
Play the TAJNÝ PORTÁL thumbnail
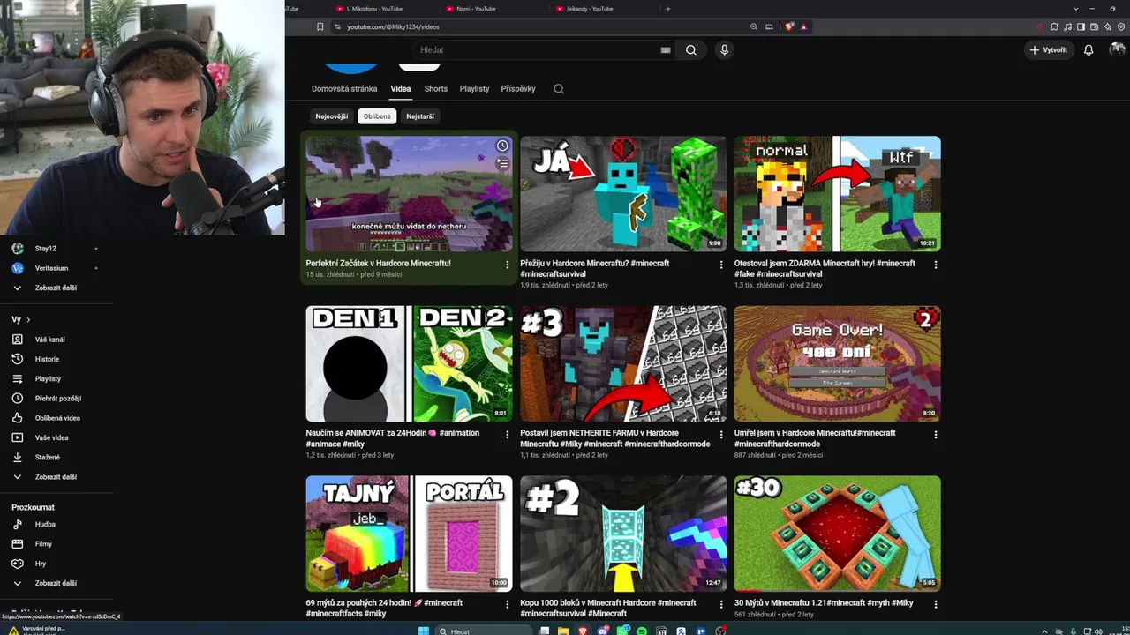[x=409, y=534]
